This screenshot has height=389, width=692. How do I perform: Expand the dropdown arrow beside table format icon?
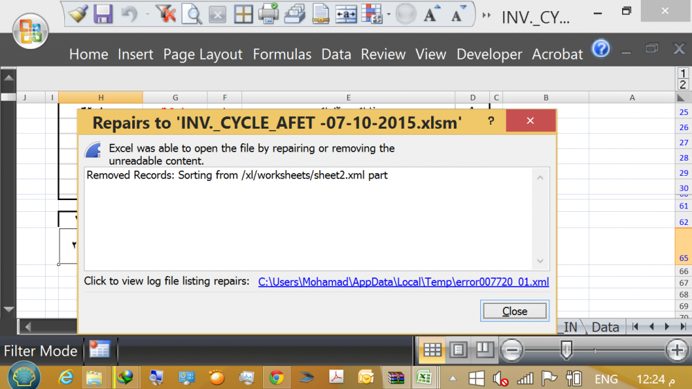(x=389, y=15)
